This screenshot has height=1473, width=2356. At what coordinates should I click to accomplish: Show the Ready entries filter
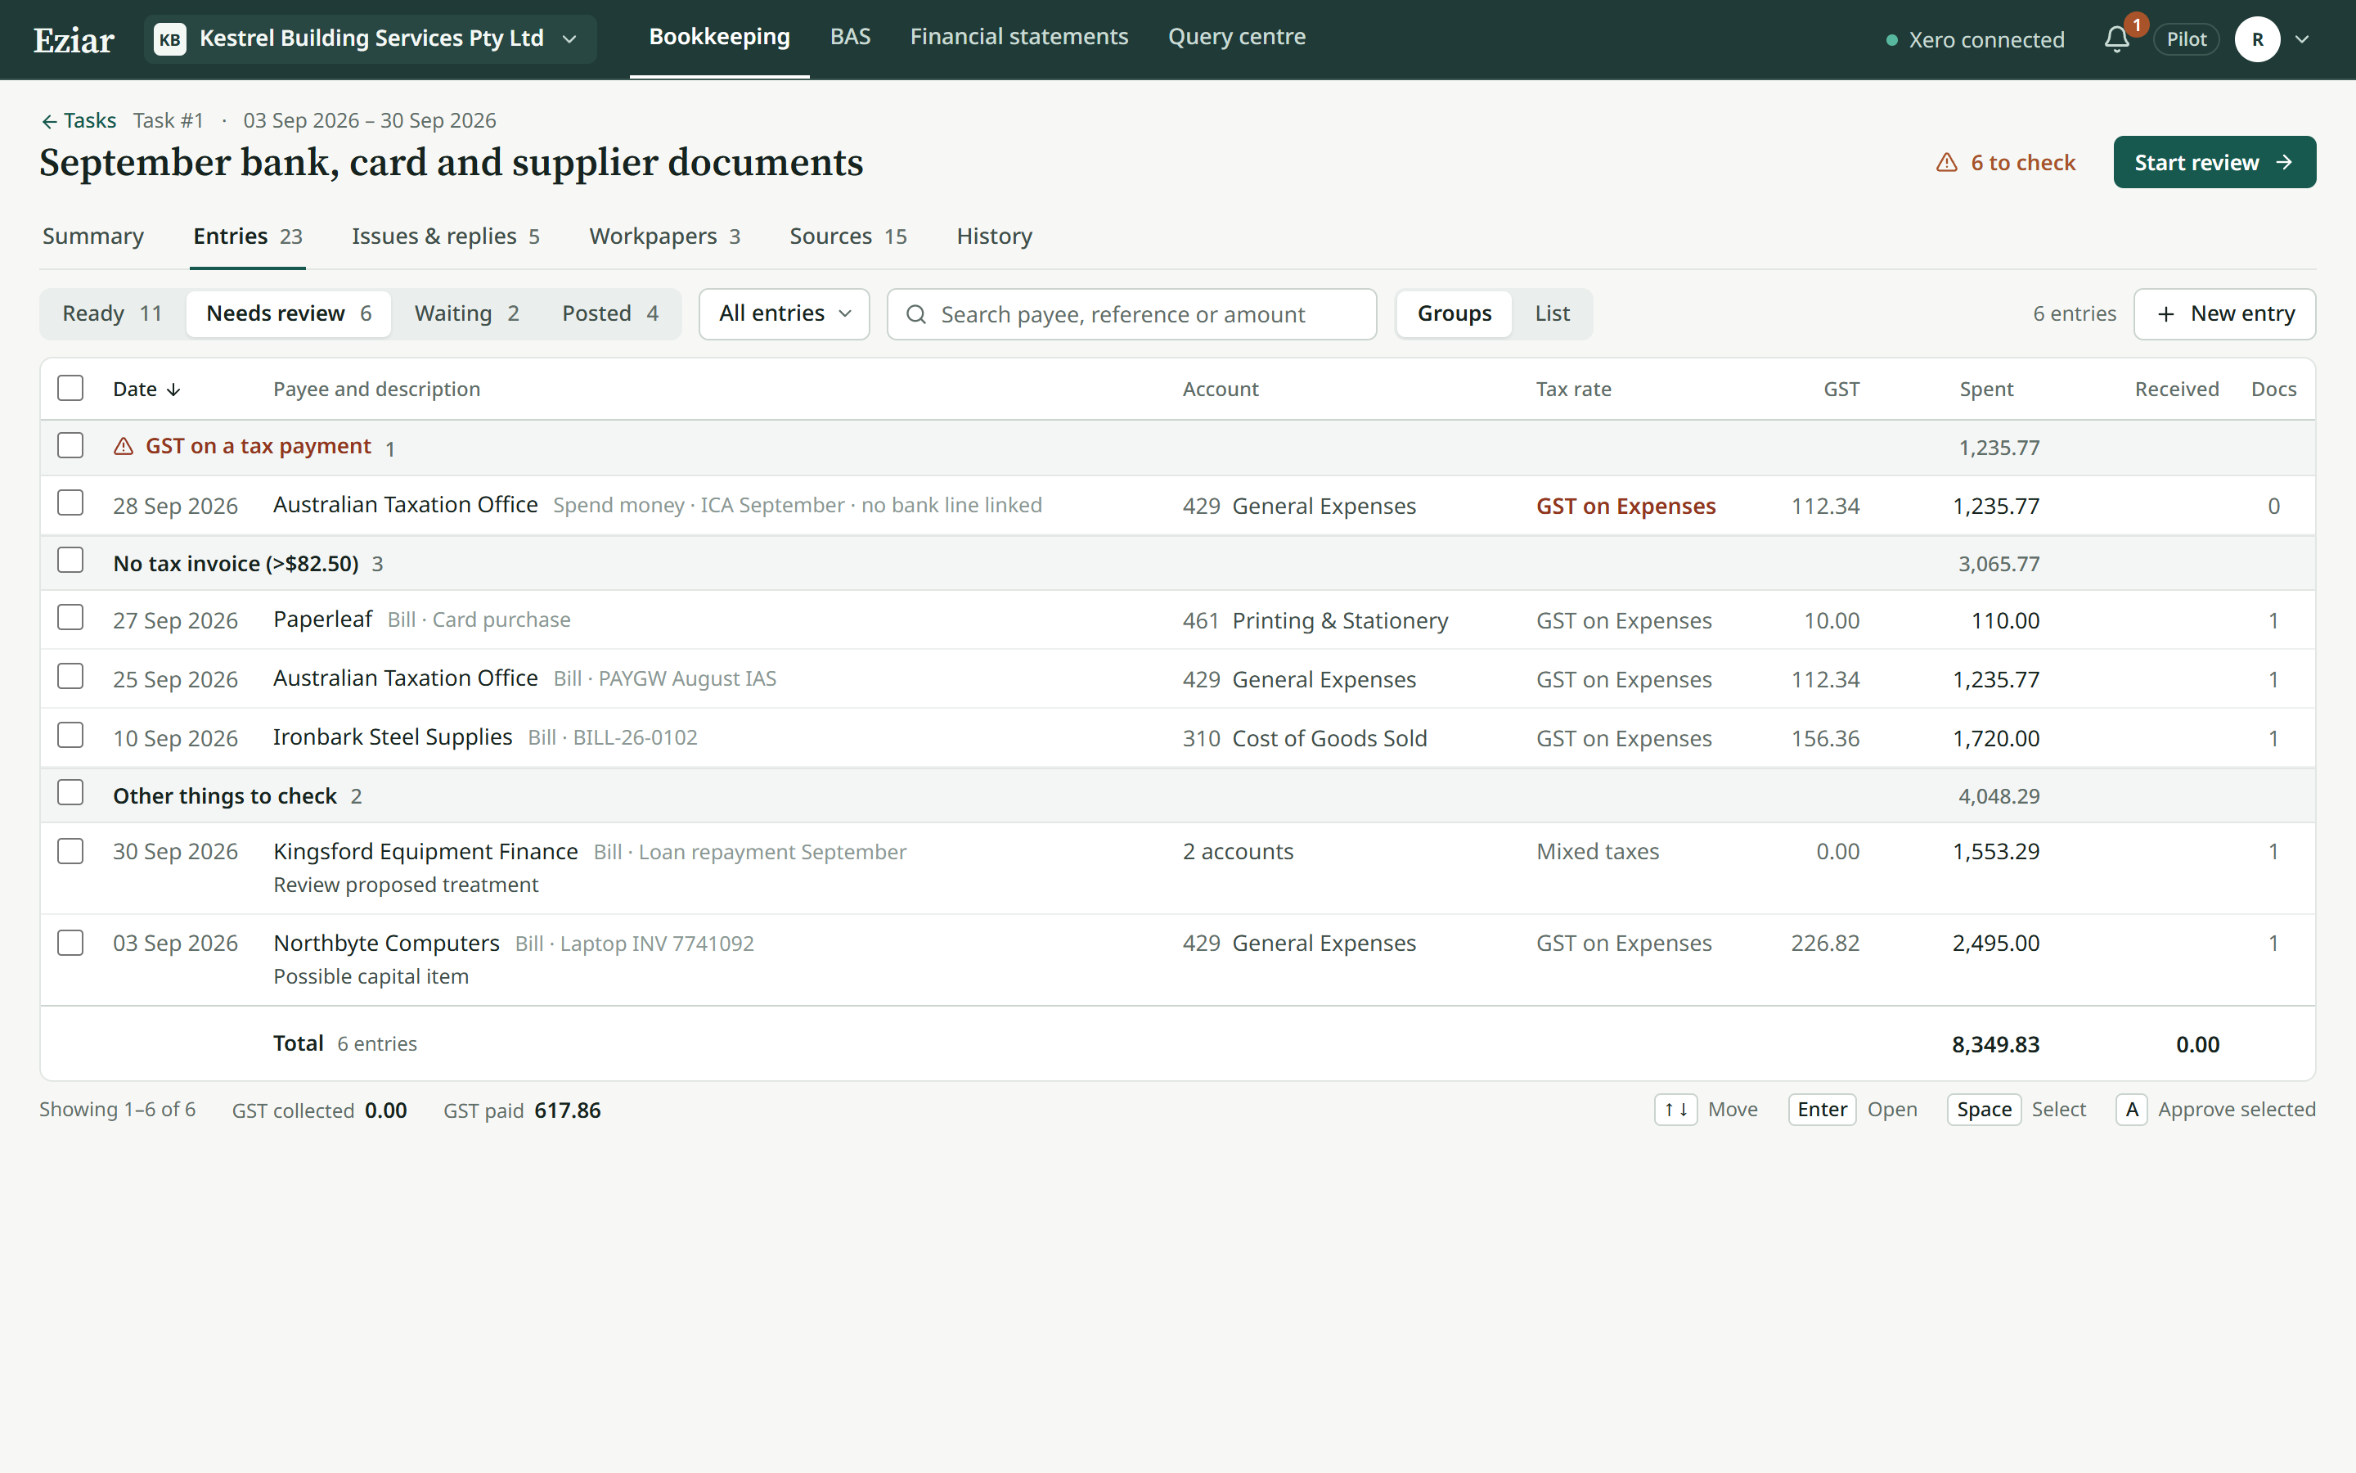click(x=112, y=313)
